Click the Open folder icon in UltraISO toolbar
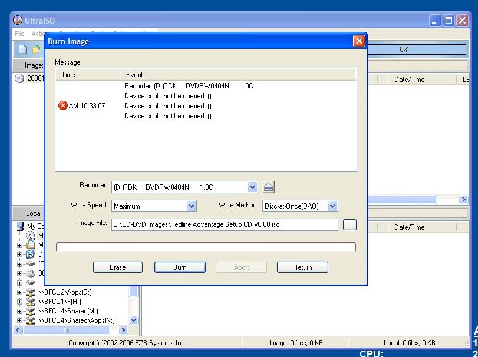478x357 pixels. tap(37, 49)
